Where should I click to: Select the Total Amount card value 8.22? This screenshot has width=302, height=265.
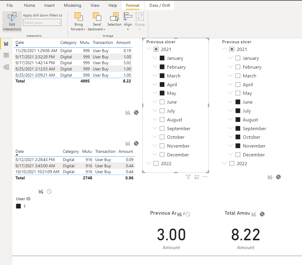[246, 235]
